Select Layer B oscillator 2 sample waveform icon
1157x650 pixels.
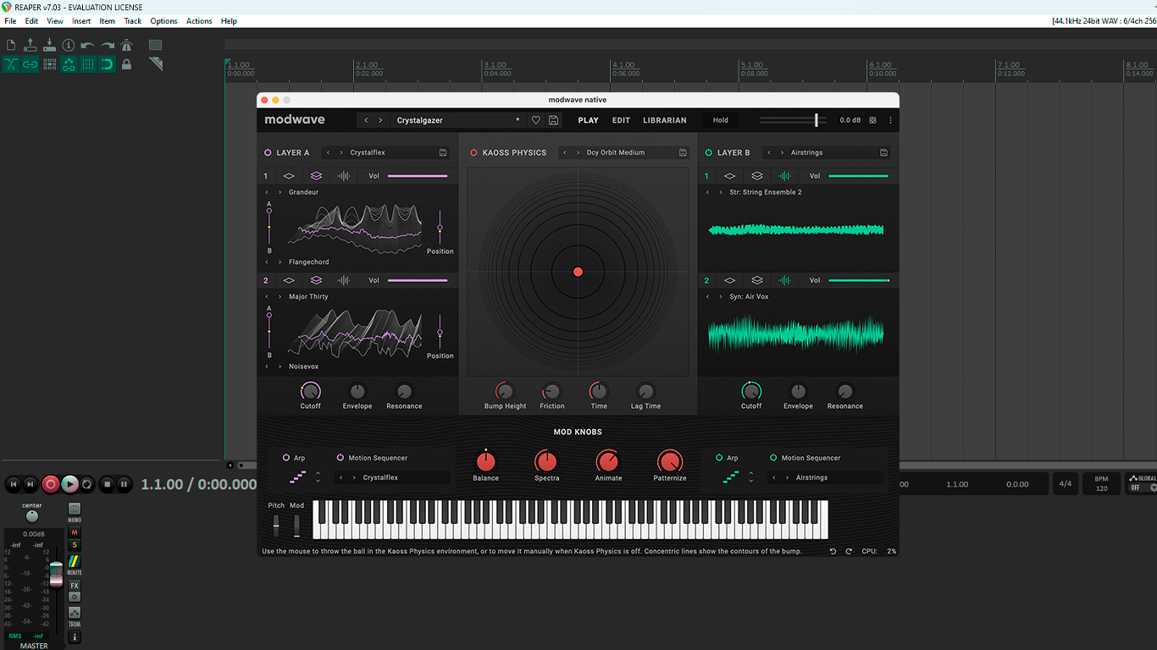coord(785,280)
